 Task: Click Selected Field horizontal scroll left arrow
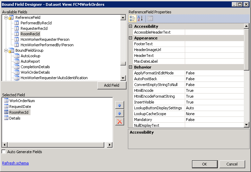[x=4, y=145]
